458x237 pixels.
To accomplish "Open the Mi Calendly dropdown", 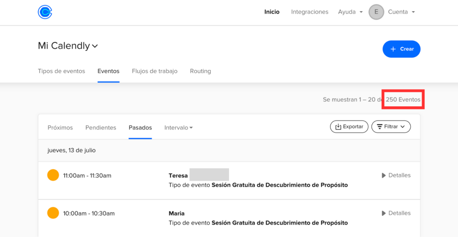I will pyautogui.click(x=68, y=46).
